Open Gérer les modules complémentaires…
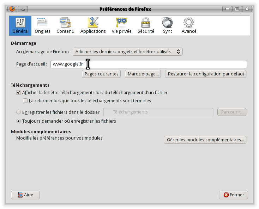Image resolution: width=259 pixels, height=209 pixels. tap(205, 140)
